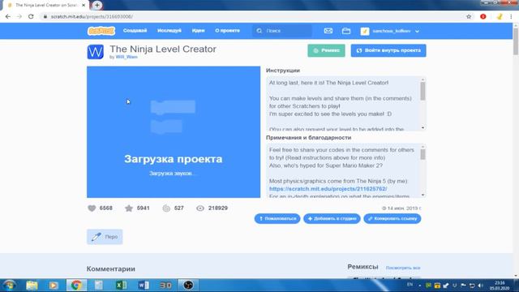Screen dimensions: 519x292
Task: Expand the user account dropdown
Action: (417, 31)
